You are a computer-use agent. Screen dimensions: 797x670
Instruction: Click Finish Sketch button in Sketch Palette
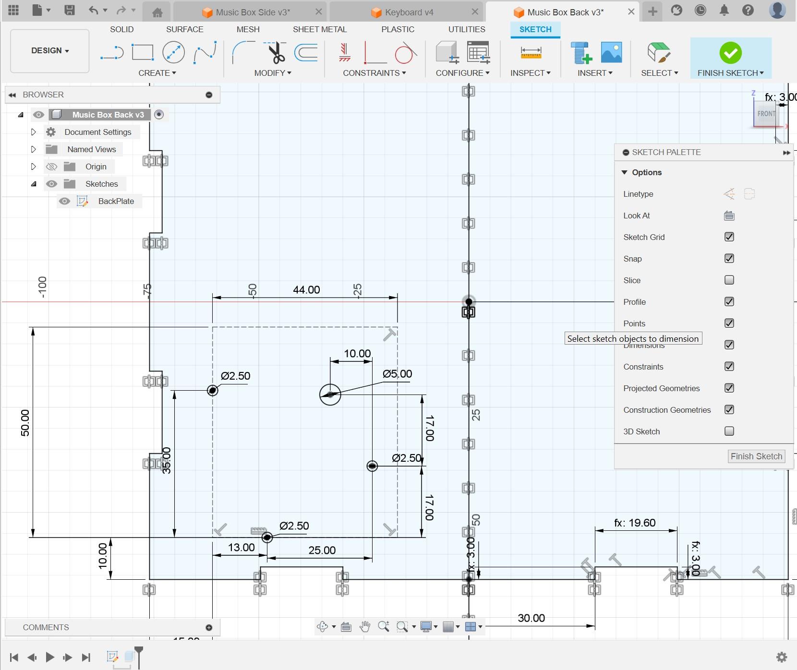[756, 456]
